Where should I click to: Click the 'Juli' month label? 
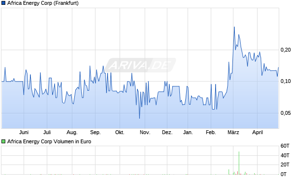(47, 132)
